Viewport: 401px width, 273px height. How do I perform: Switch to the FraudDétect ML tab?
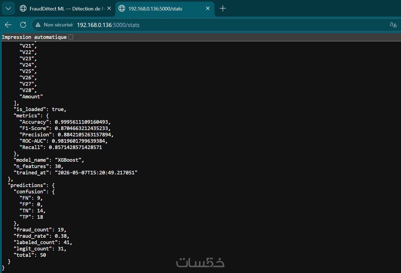65,9
